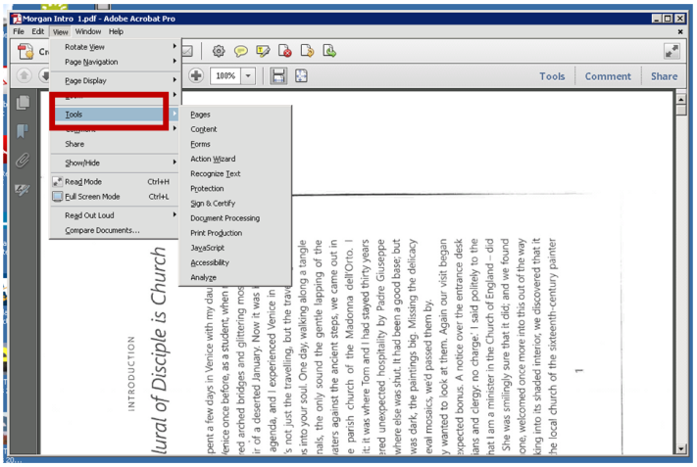Screen dimensions: 697x467
Task: Open the Signatures panel icon
Action: 23,189
